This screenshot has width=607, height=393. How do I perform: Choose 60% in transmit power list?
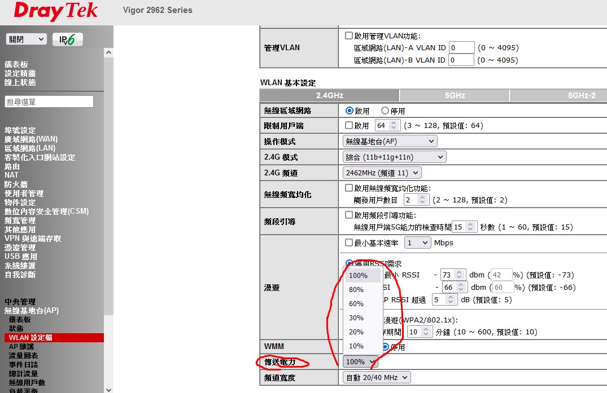click(356, 304)
